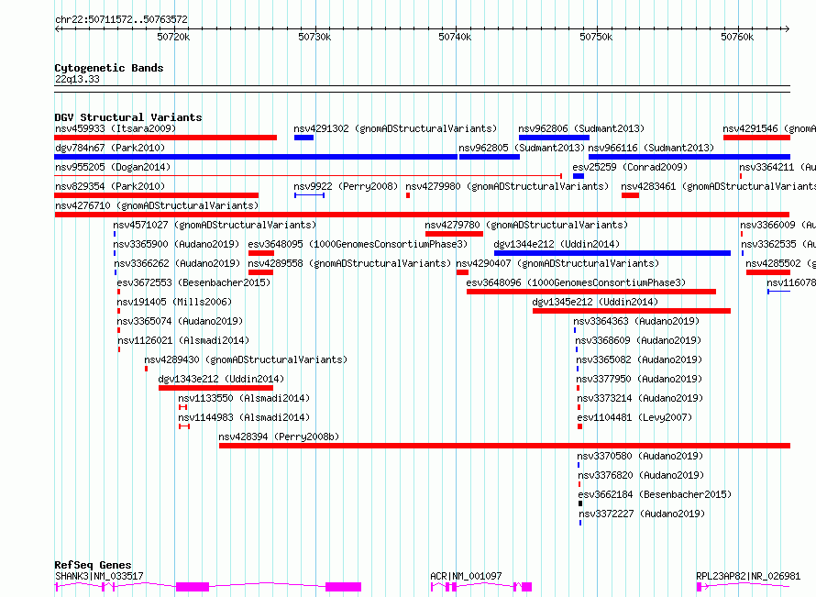
Task: Select esv1104481 (Levy2007) label
Action: pos(634,417)
